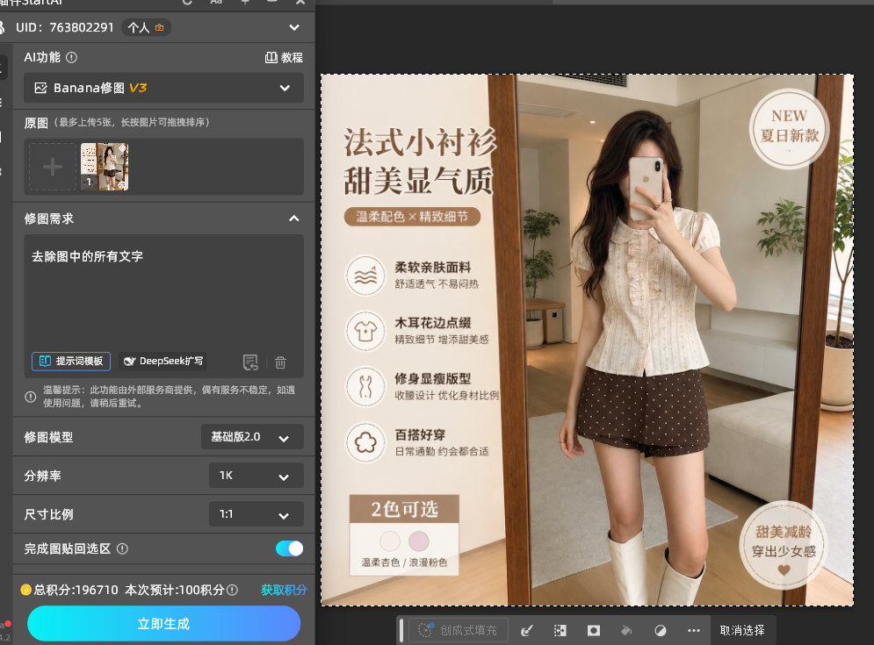The height and width of the screenshot is (645, 874).
Task: Click the 百搭好穿 text on canvas
Action: pos(420,434)
